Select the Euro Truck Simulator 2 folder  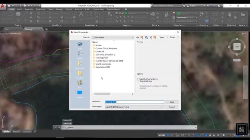point(105,54)
